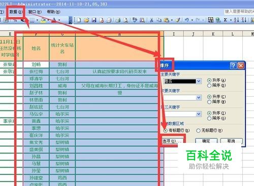Image resolution: width=254 pixels, height=186 pixels.
Task: Click the Percent Style icon
Action: (15, 20)
